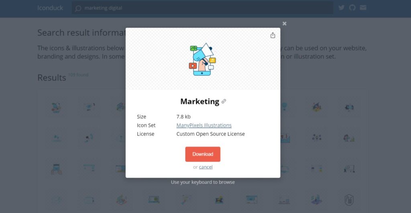Click the Marketing illustration preview image
Screen dimensions: 411x213
point(202,59)
